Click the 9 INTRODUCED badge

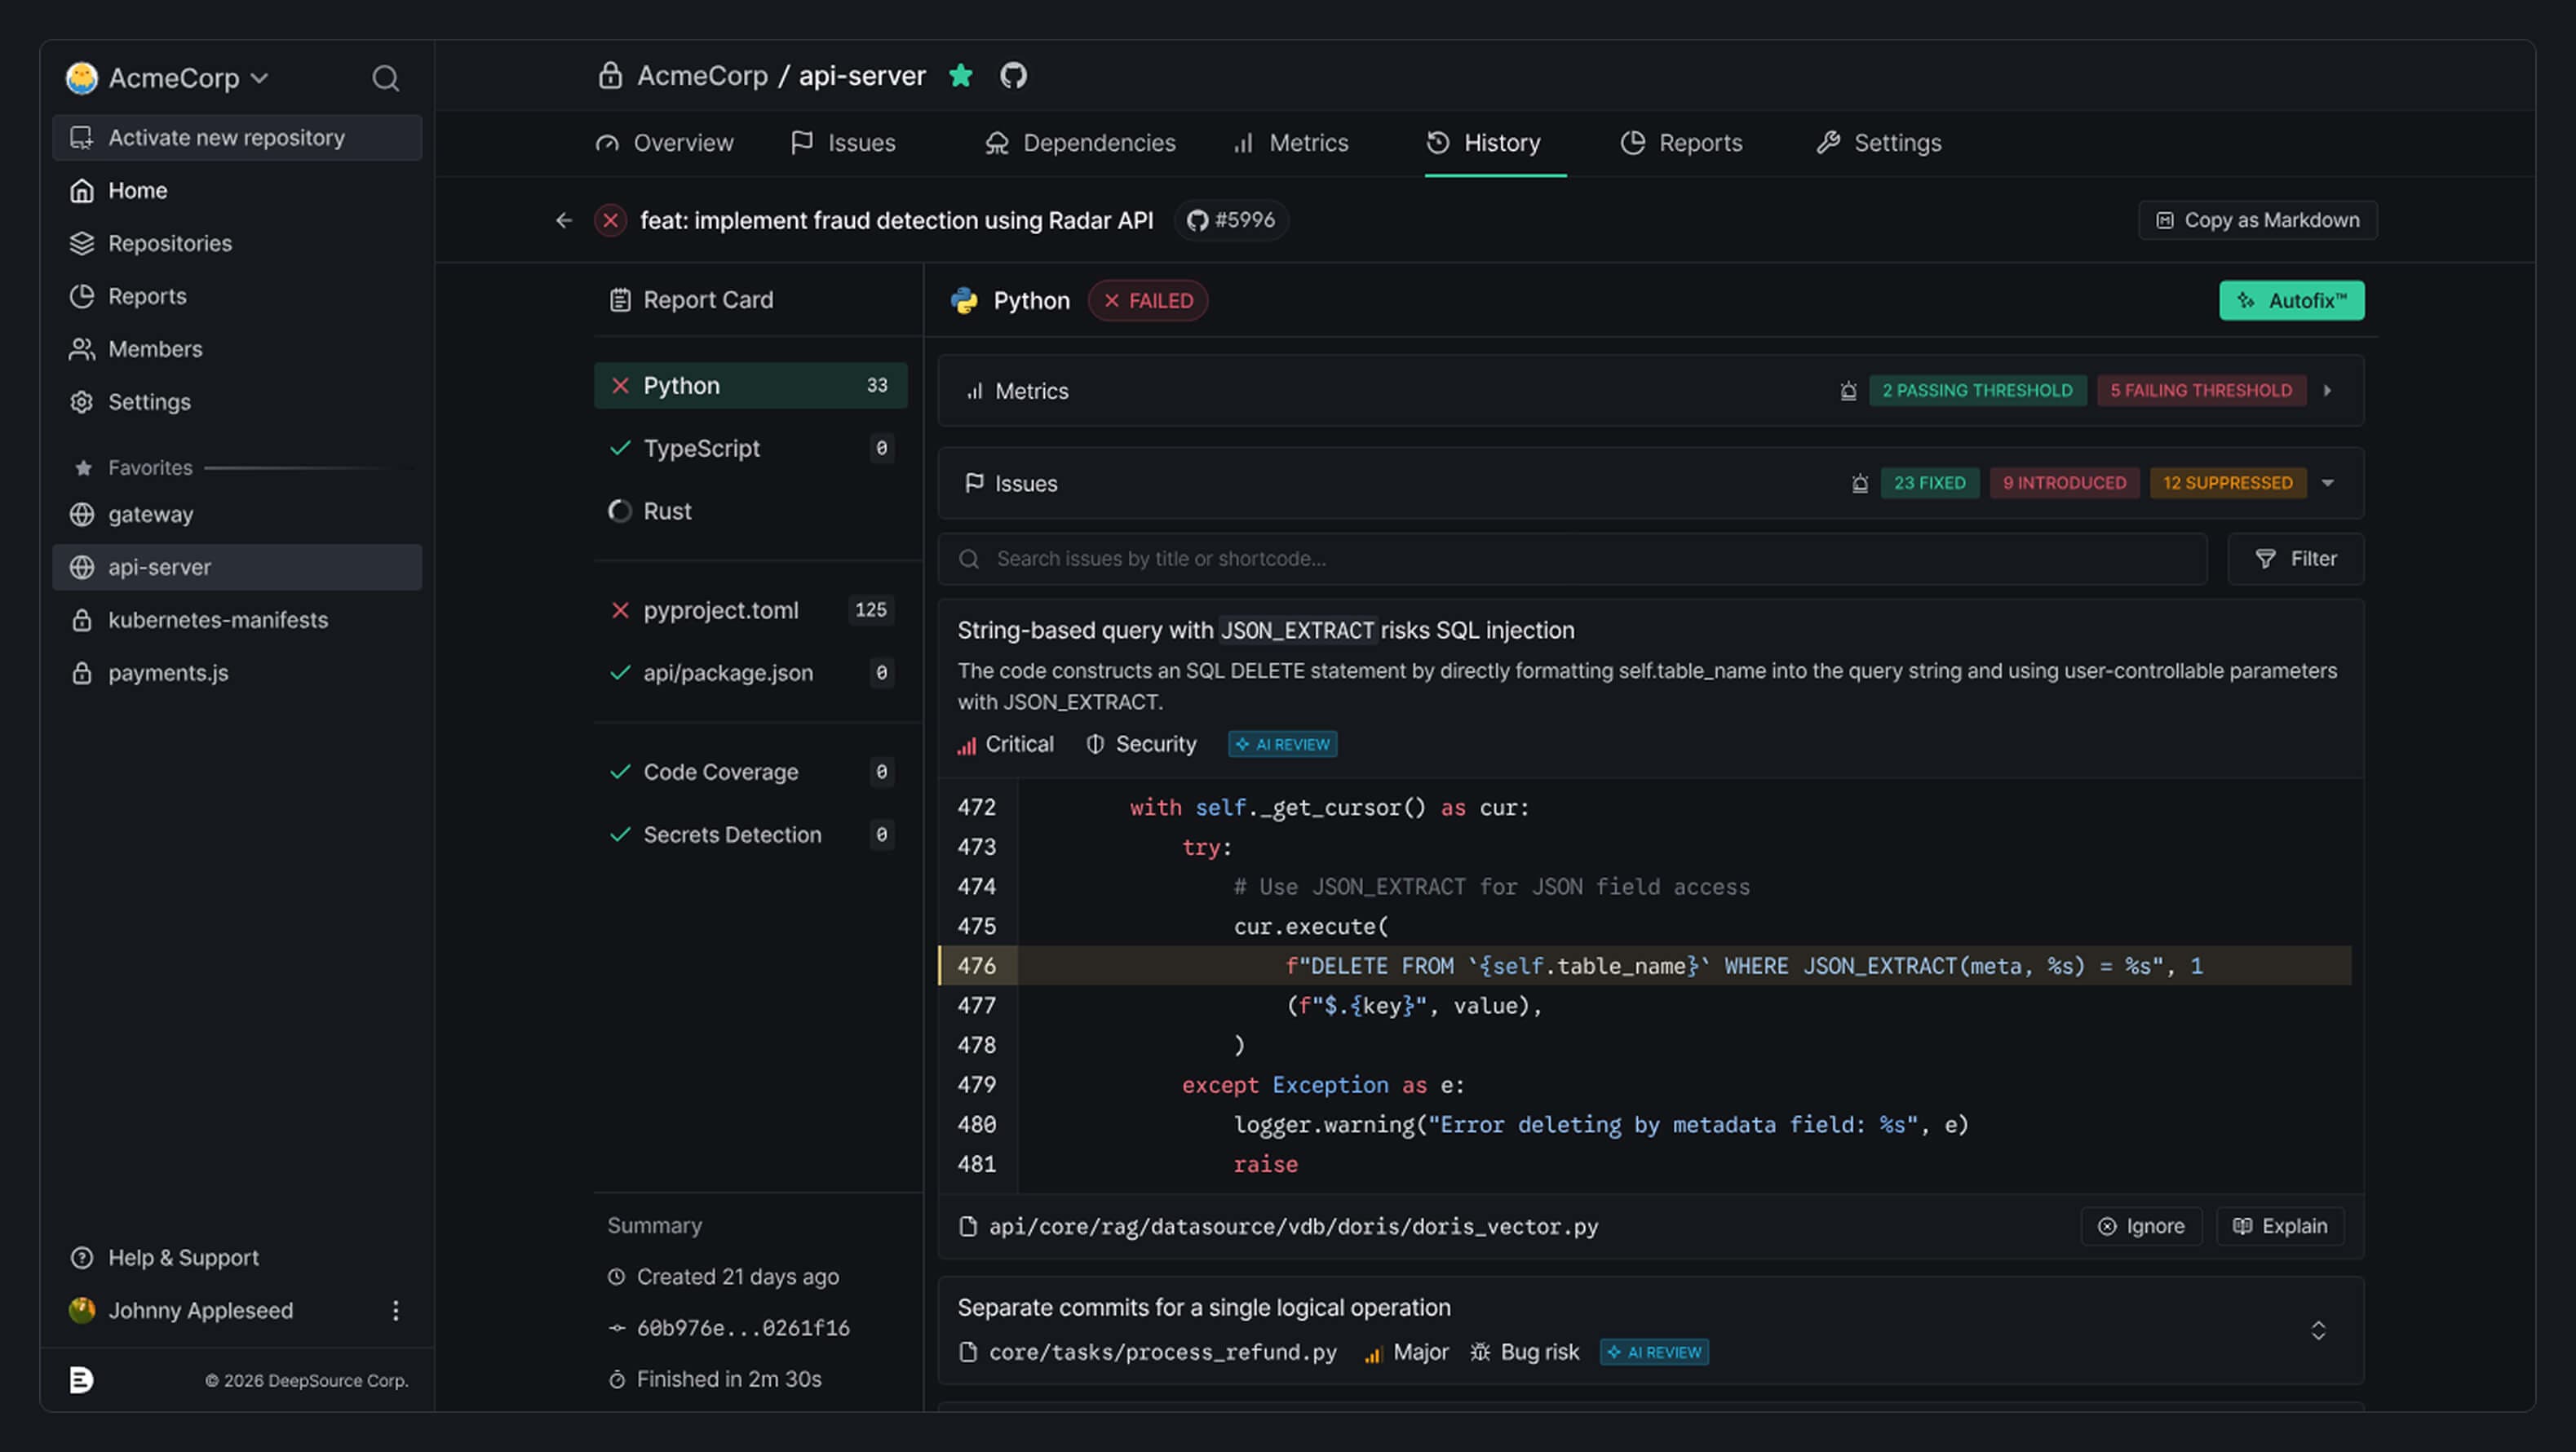tap(2064, 483)
